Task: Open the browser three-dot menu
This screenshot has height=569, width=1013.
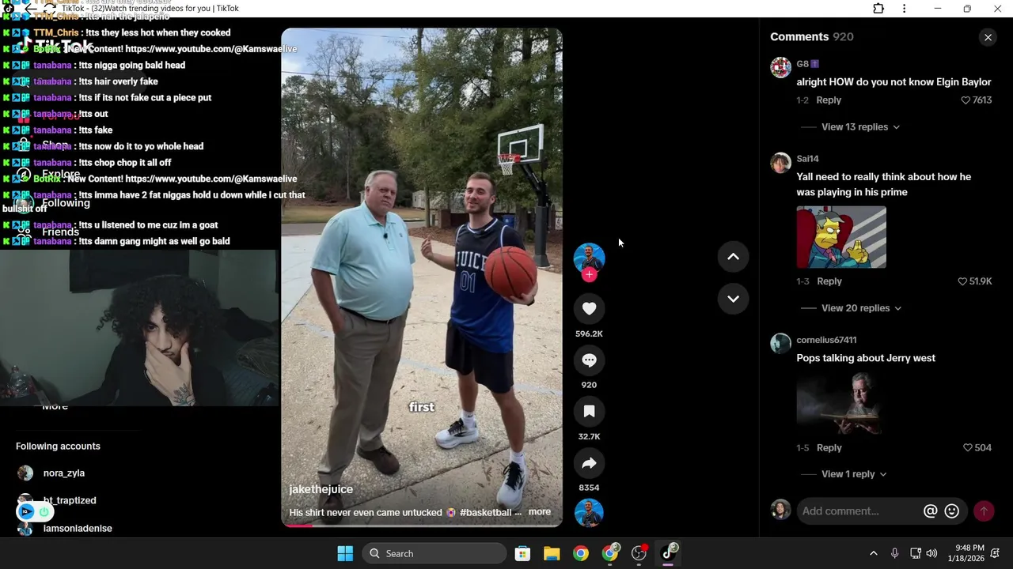Action: click(x=904, y=9)
